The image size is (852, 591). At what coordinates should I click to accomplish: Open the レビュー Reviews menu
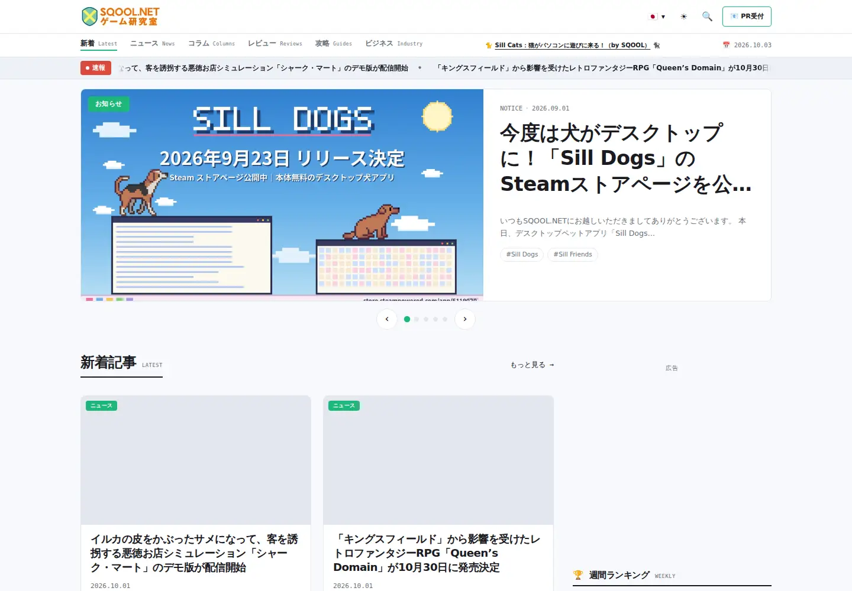tap(275, 44)
